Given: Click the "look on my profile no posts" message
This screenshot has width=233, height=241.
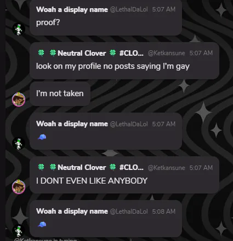Looking at the screenshot, I should pos(113,66).
